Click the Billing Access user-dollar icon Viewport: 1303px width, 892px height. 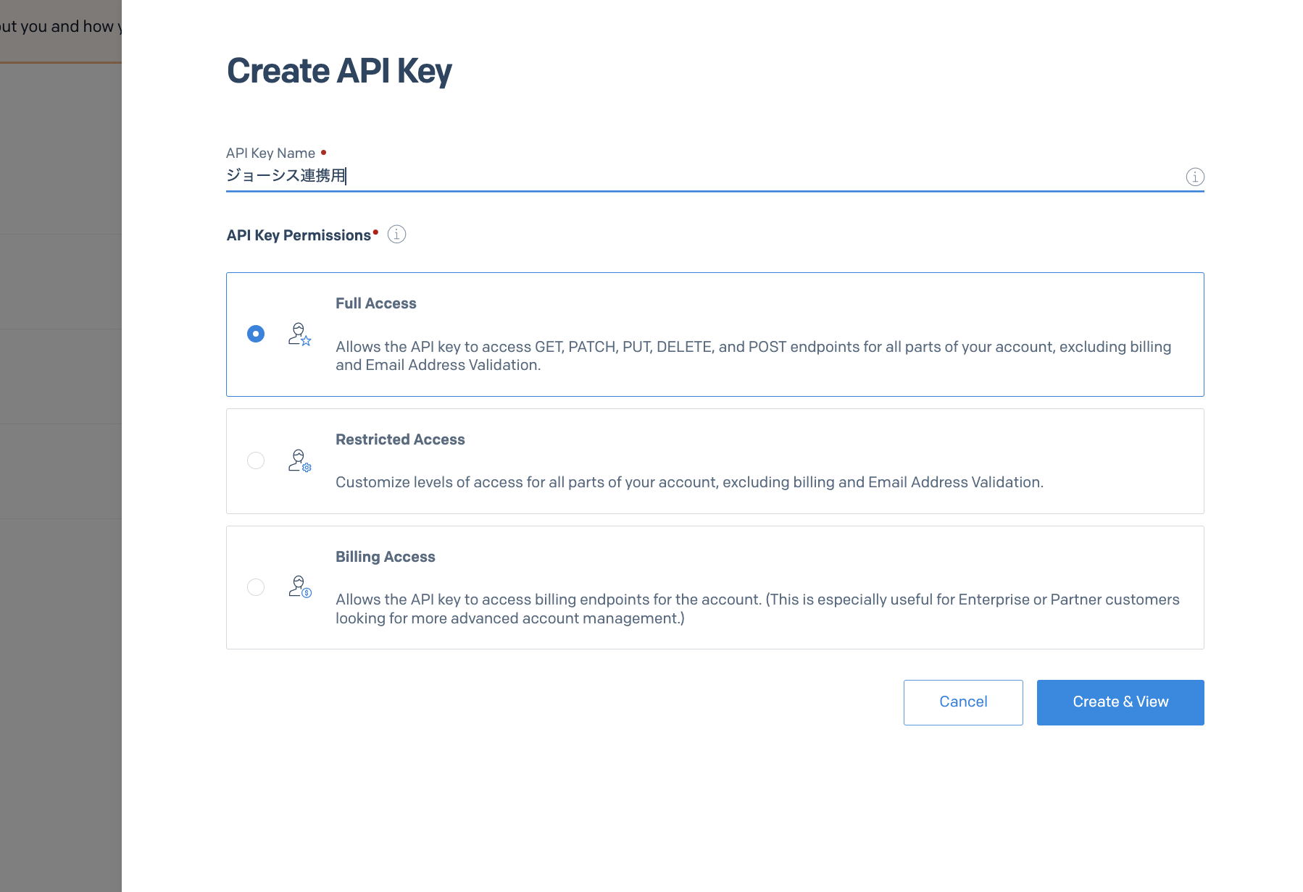pos(299,587)
